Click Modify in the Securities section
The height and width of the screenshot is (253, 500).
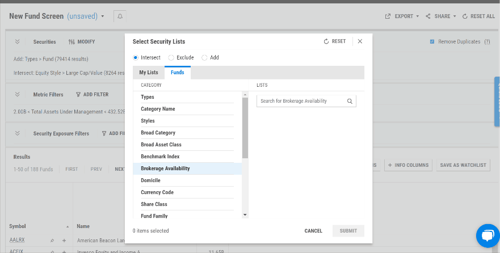tap(82, 42)
